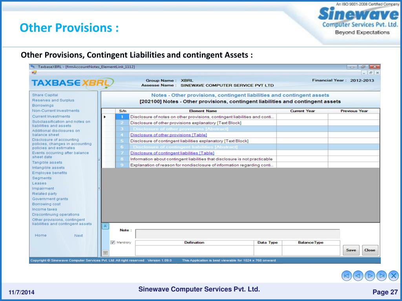Open Events occurring after balance sheet date
402x301 pixels.
(x=60, y=155)
